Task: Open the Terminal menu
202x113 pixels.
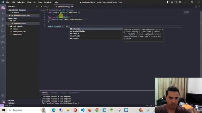Action: pyautogui.click(x=48, y=2)
